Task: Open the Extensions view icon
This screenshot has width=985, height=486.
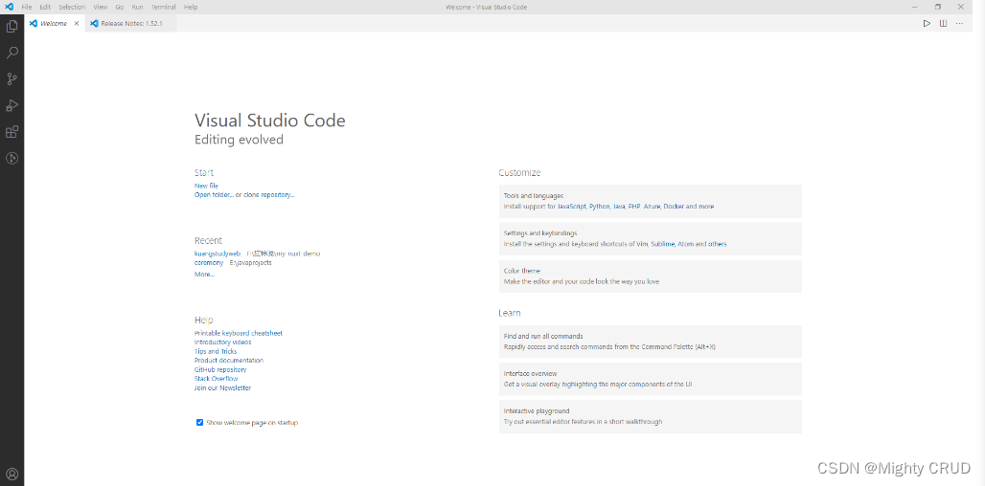Action: [11, 132]
